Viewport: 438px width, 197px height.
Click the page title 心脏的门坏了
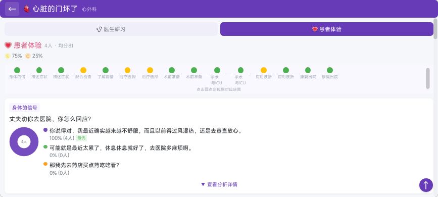tap(55, 9)
